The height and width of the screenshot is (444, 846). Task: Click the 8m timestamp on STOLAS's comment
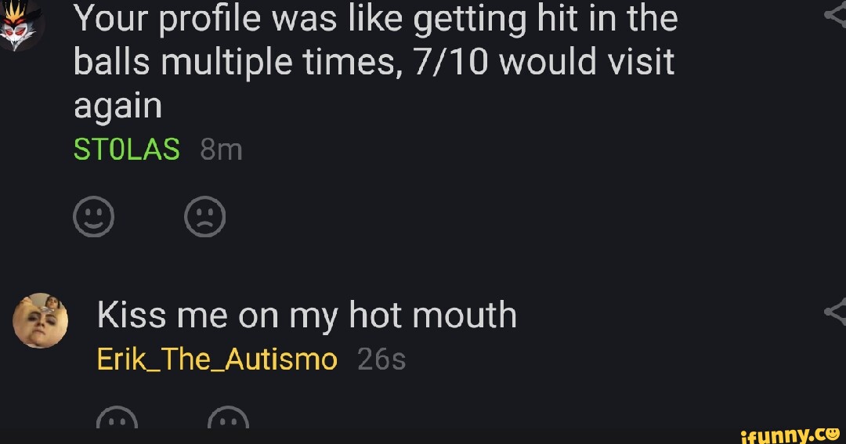click(x=221, y=149)
